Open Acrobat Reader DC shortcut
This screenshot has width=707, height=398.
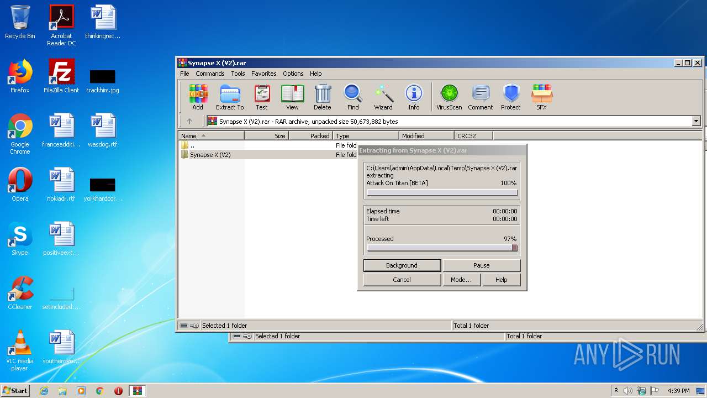point(61,25)
